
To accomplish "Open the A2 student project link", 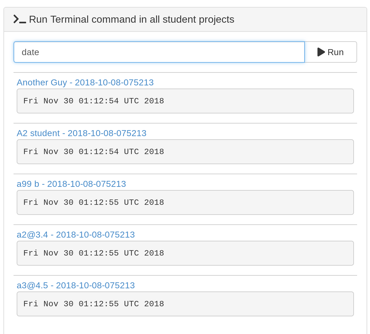I will [x=81, y=133].
